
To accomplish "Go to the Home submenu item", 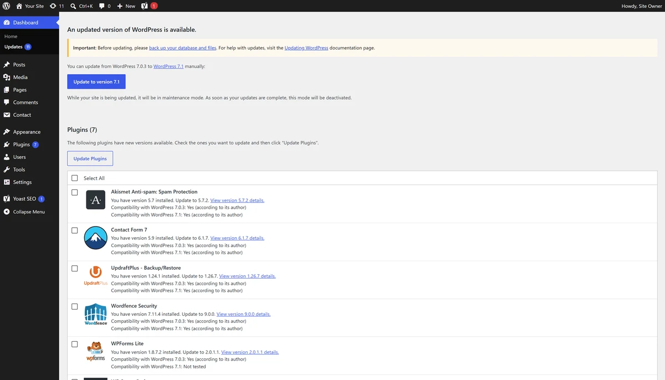I will point(11,37).
